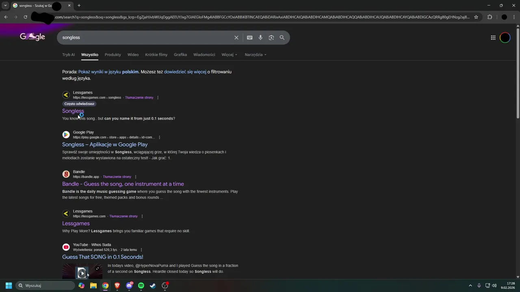This screenshot has width=520, height=292.
Task: Open the Windows Start menu
Action: click(9, 286)
